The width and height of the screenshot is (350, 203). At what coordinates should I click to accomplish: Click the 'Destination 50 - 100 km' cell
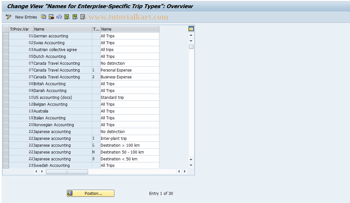click(130, 152)
